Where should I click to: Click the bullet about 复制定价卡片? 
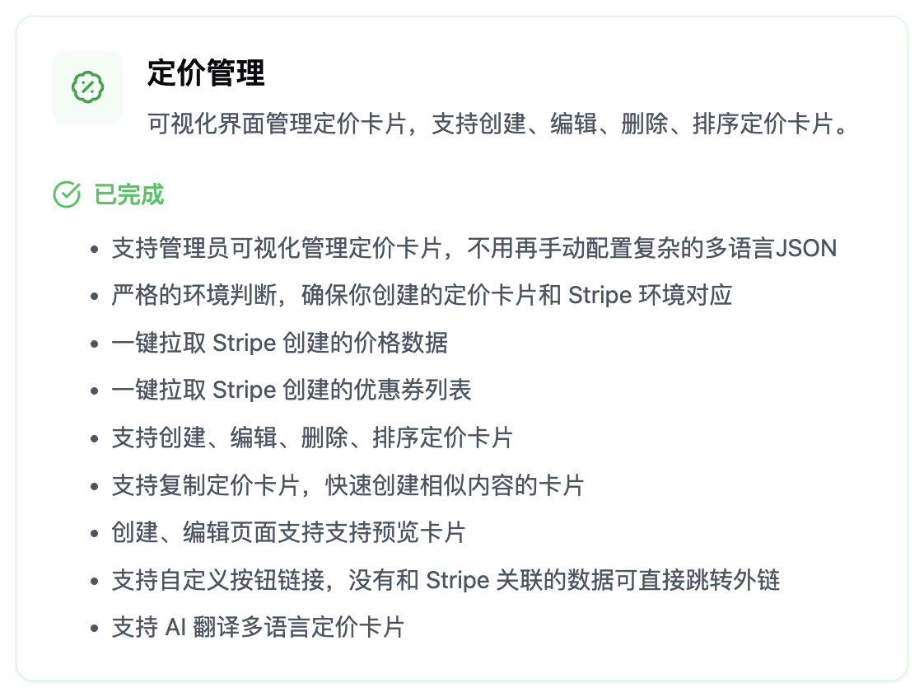[x=348, y=485]
